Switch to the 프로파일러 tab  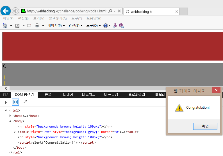point(137,95)
